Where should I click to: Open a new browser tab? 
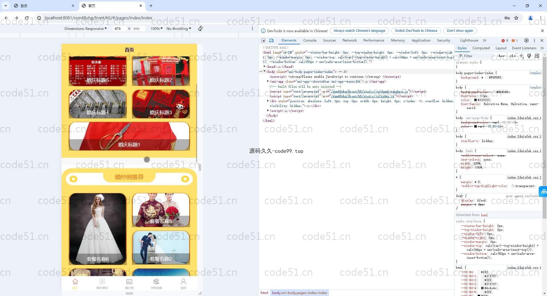[151, 6]
